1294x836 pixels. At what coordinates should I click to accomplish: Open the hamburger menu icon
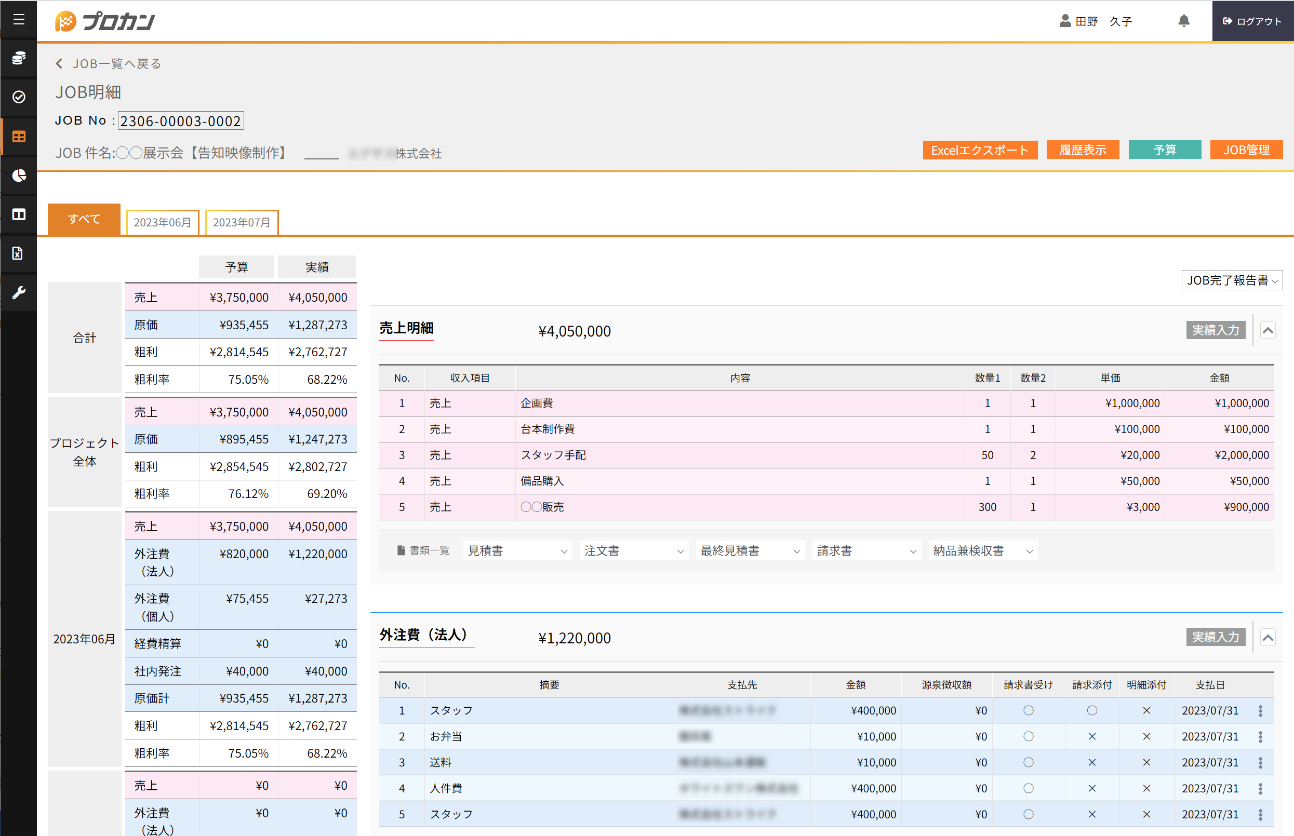(19, 20)
